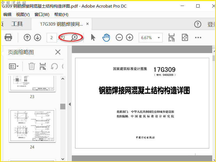Open the thumbnail options list dropdown

point(14,66)
